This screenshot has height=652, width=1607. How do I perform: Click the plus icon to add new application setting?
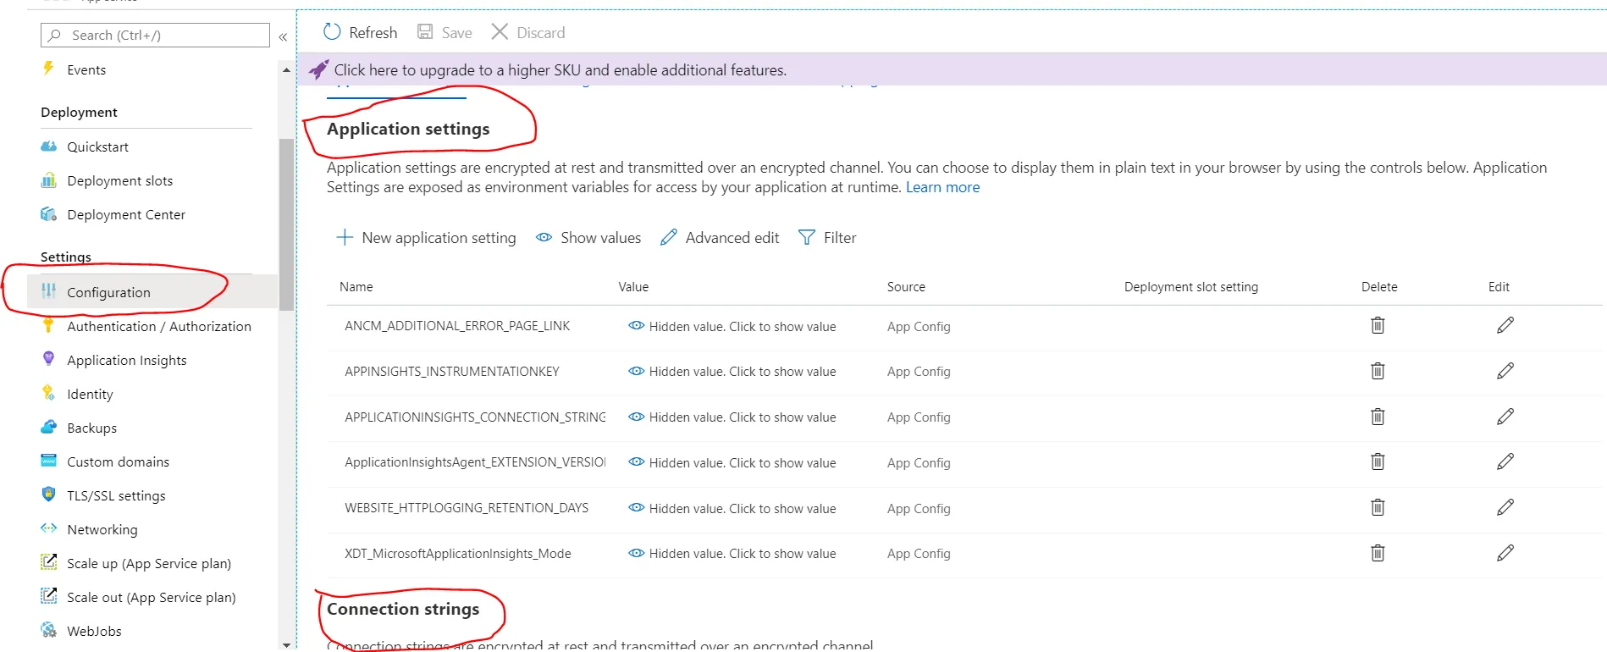[x=345, y=238]
